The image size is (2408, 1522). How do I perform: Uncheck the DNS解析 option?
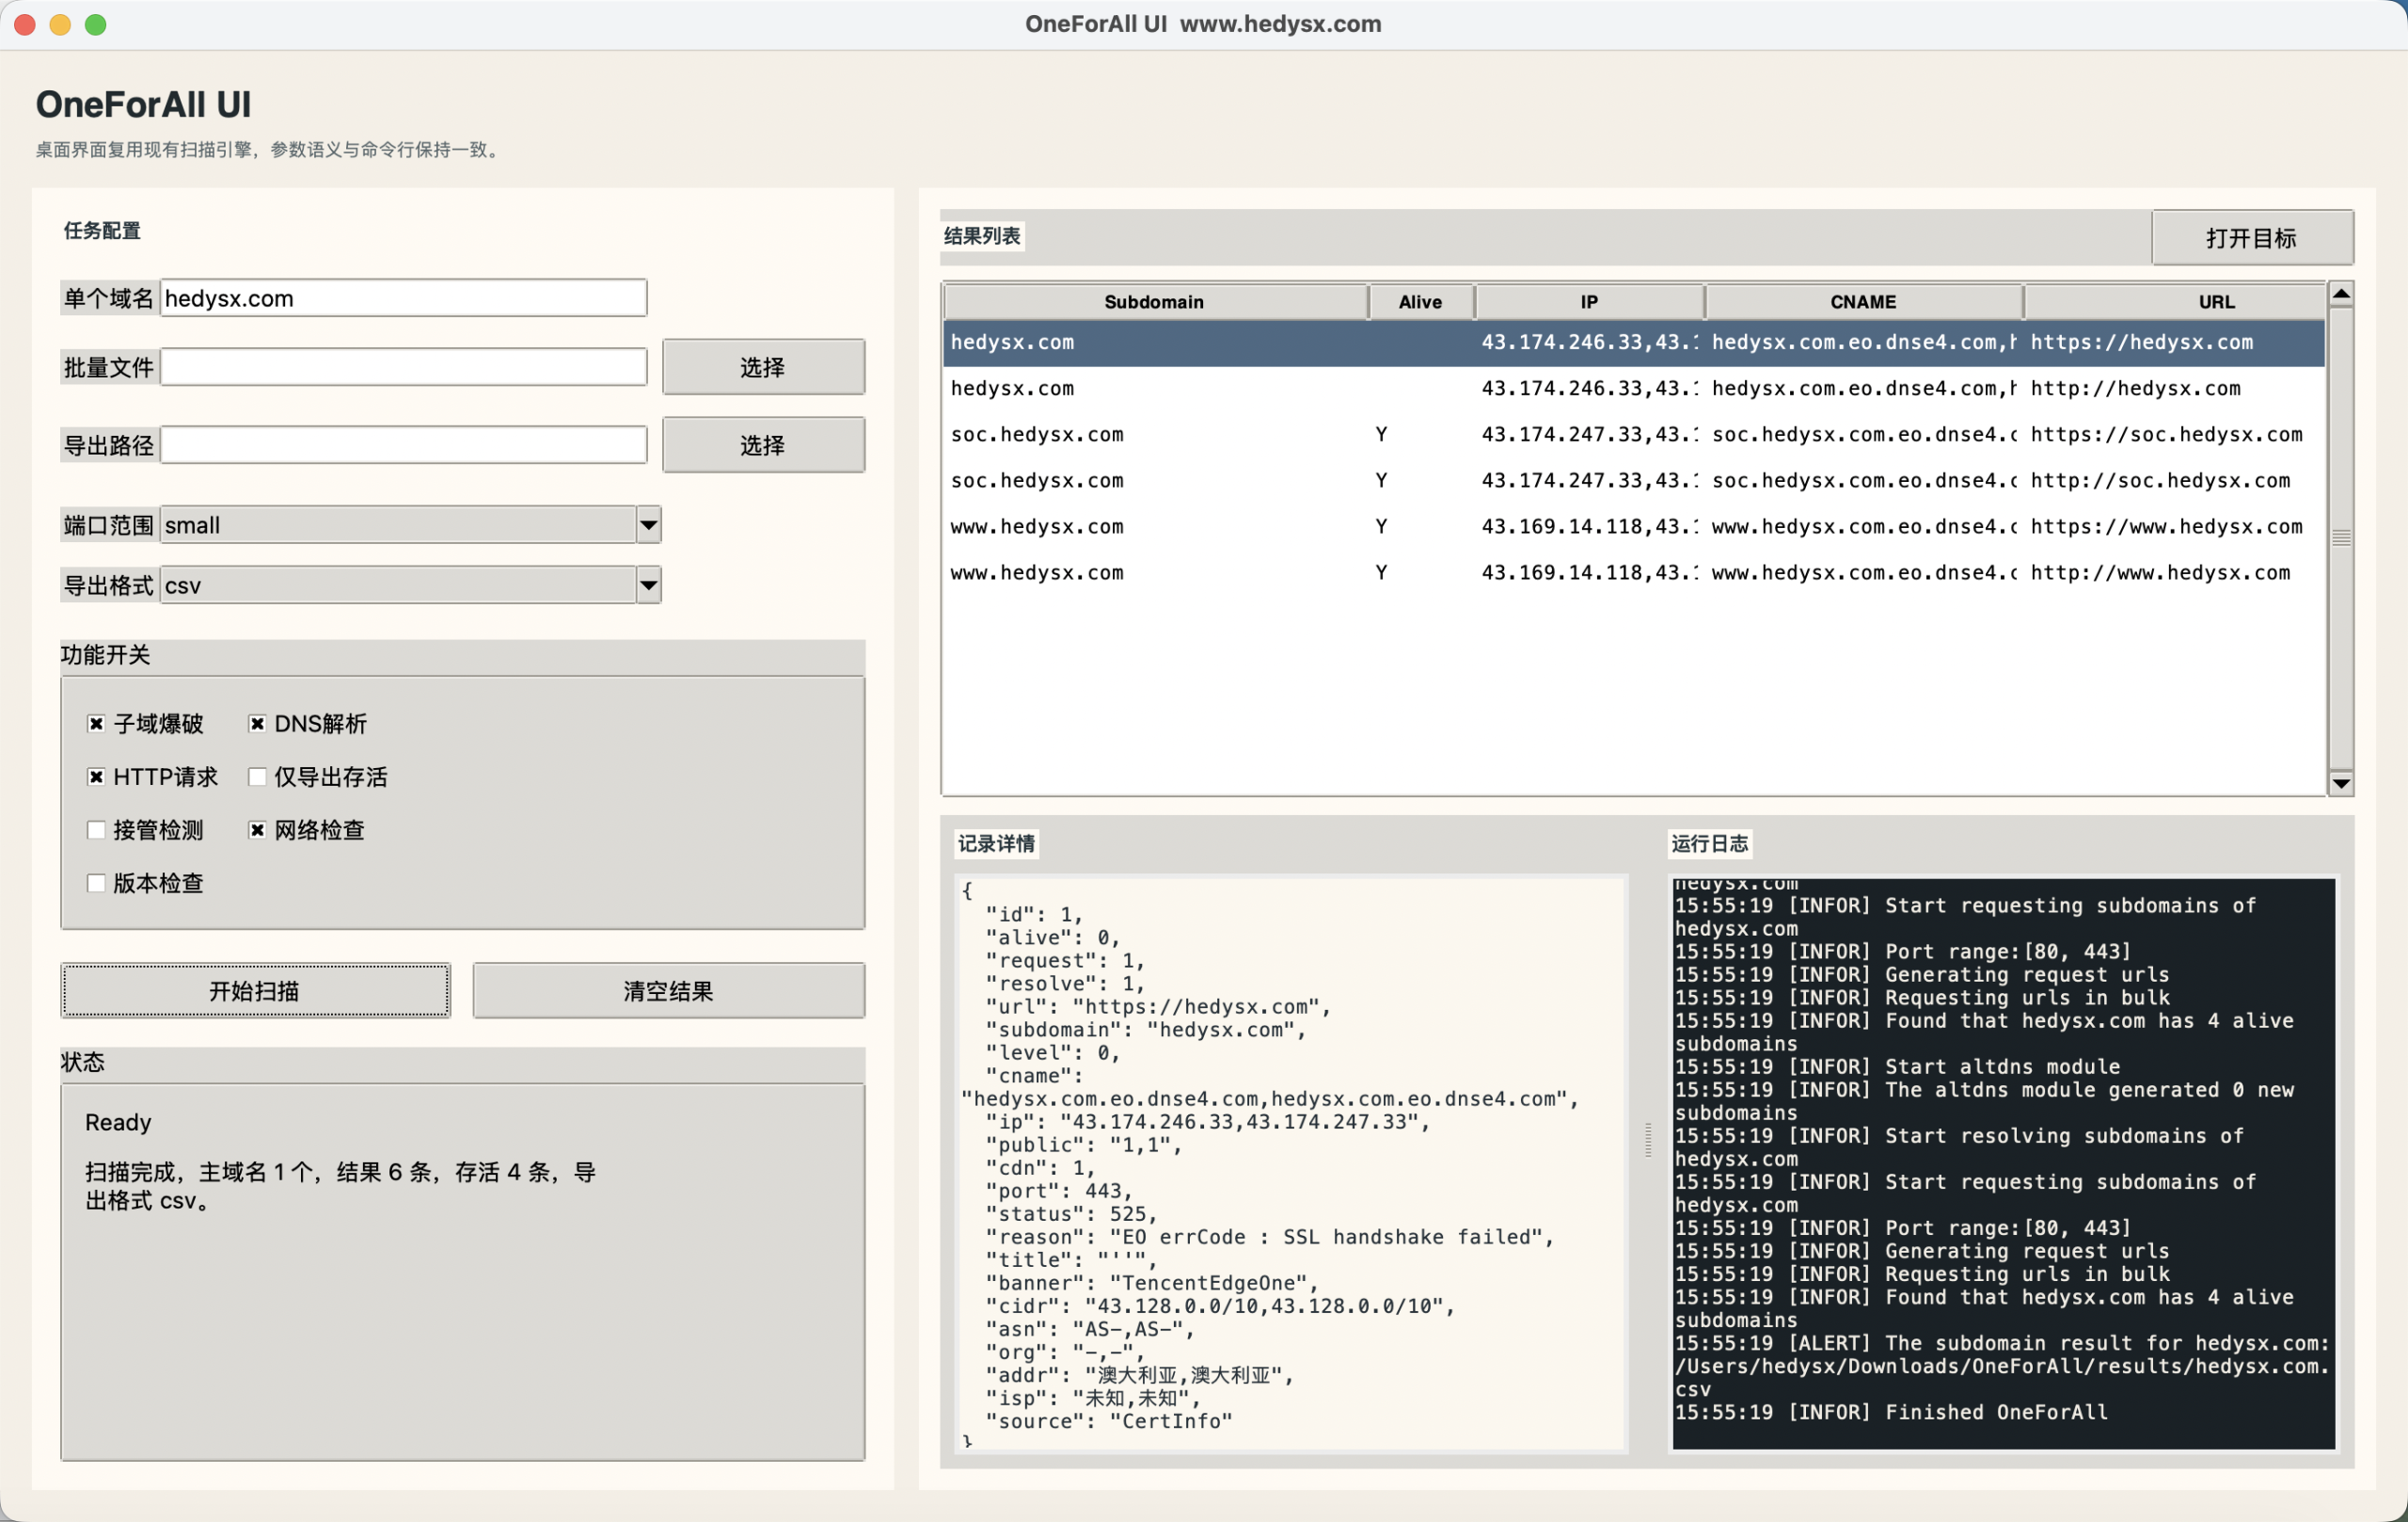[x=257, y=724]
